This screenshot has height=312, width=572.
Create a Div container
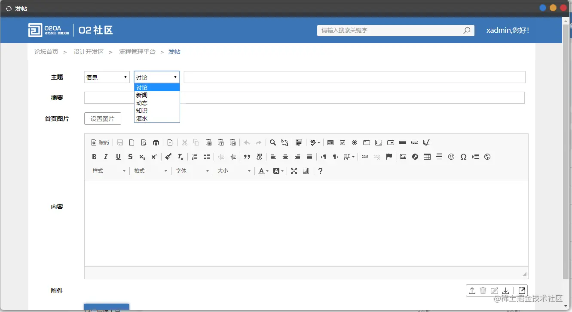point(259,157)
